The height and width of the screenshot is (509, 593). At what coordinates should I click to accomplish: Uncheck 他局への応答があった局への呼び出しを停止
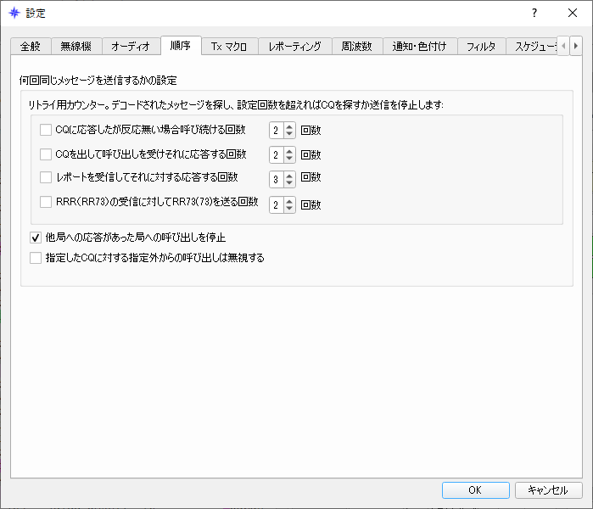coord(36,238)
